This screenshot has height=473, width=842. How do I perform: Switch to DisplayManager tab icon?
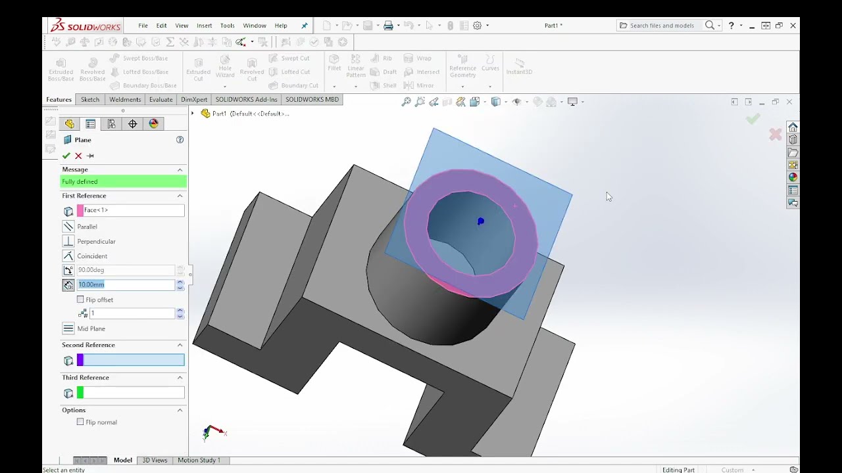[x=153, y=124]
